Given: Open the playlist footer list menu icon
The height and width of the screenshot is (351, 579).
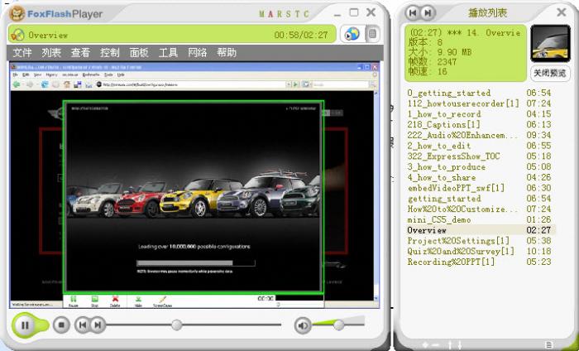Looking at the screenshot, I should (549, 344).
